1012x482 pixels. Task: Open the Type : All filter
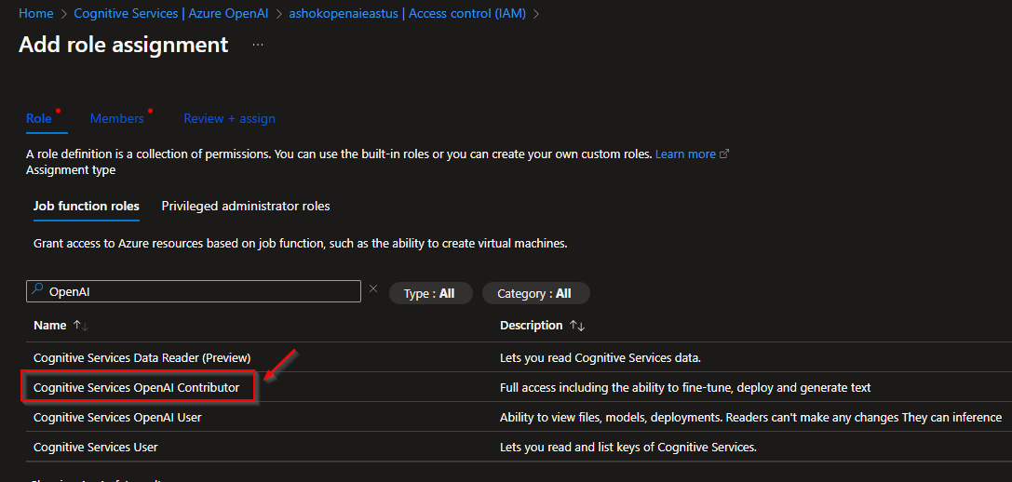coord(430,294)
